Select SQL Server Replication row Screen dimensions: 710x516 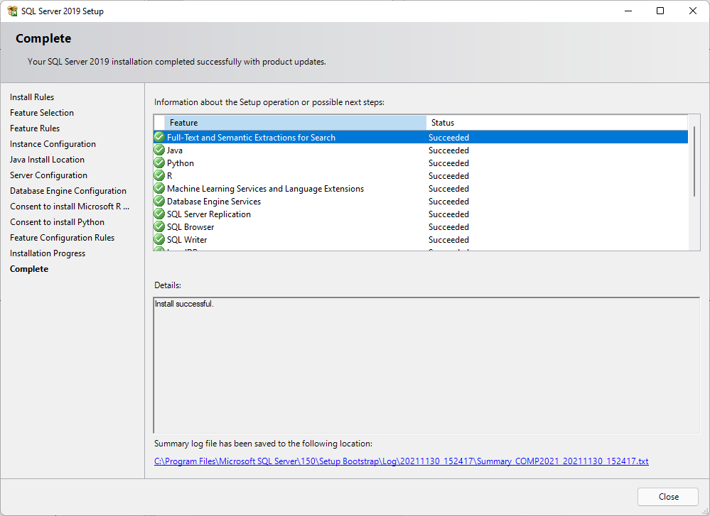pyautogui.click(x=421, y=214)
